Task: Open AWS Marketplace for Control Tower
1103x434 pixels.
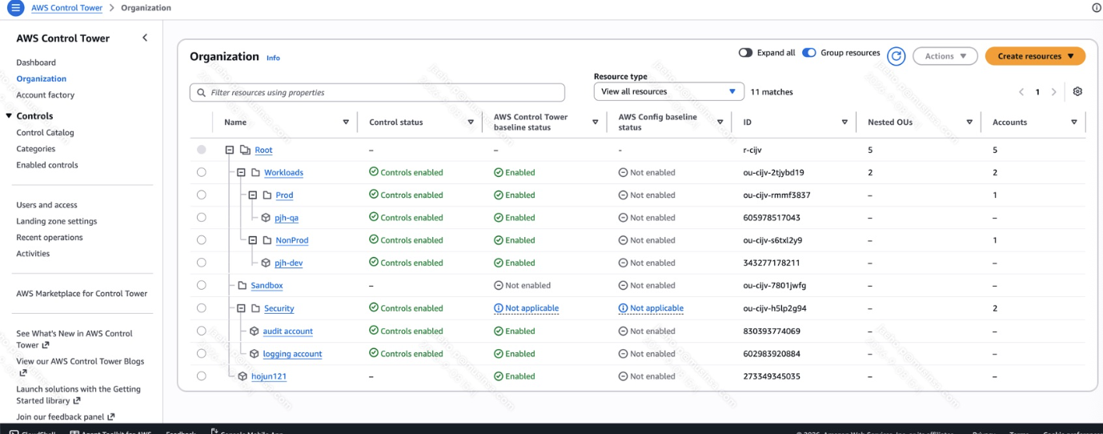Action: point(82,293)
